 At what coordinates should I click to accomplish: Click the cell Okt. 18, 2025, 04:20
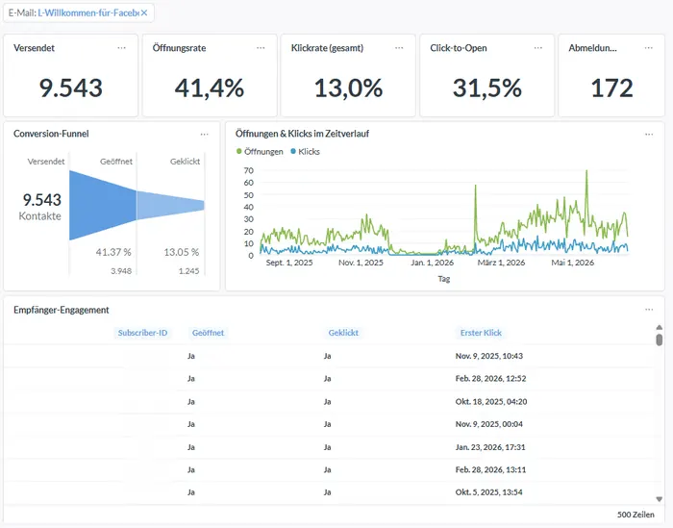tap(491, 402)
